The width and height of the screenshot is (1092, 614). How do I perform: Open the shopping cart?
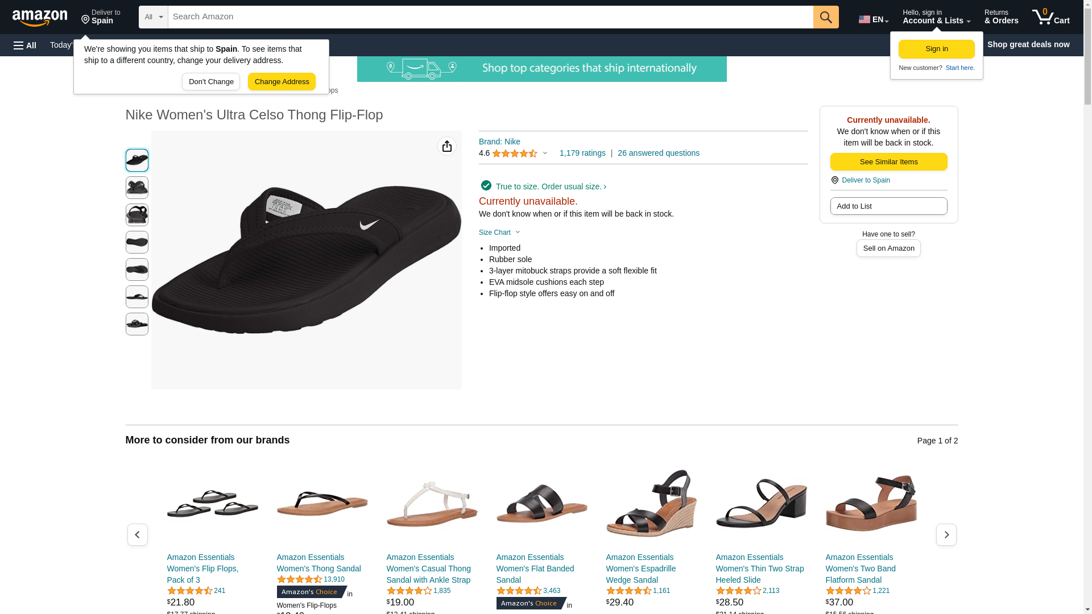[1051, 17]
